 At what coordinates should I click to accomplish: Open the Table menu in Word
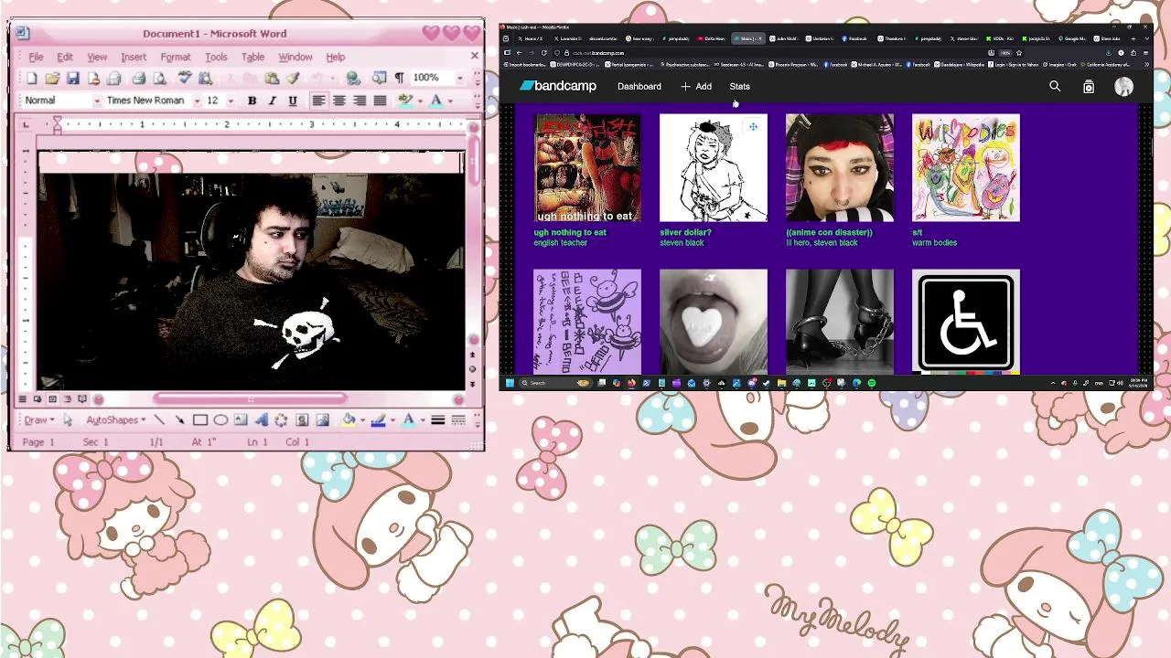click(252, 57)
